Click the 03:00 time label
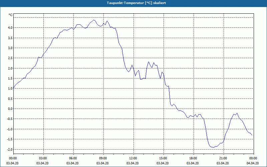The width and height of the screenshot is (267, 167). [43, 158]
